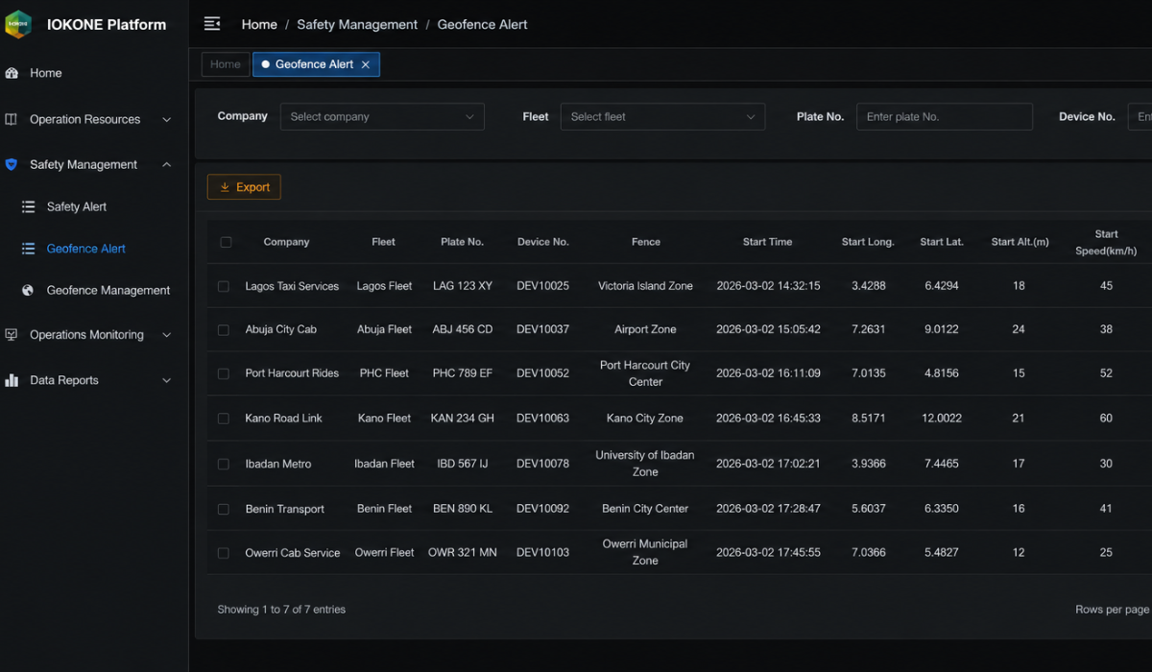Click the IOKONE Platform logo icon
Screen dimensions: 1152x672
pyautogui.click(x=18, y=24)
